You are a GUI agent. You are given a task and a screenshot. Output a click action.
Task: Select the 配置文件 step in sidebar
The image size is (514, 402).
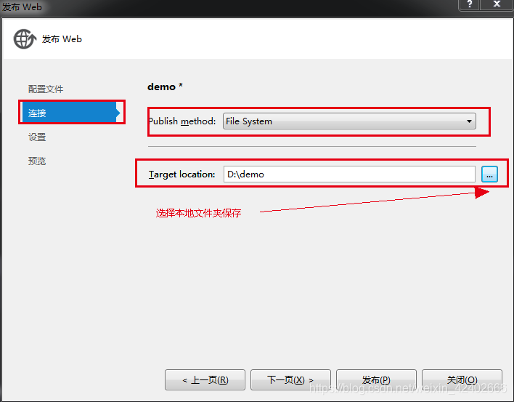point(46,89)
